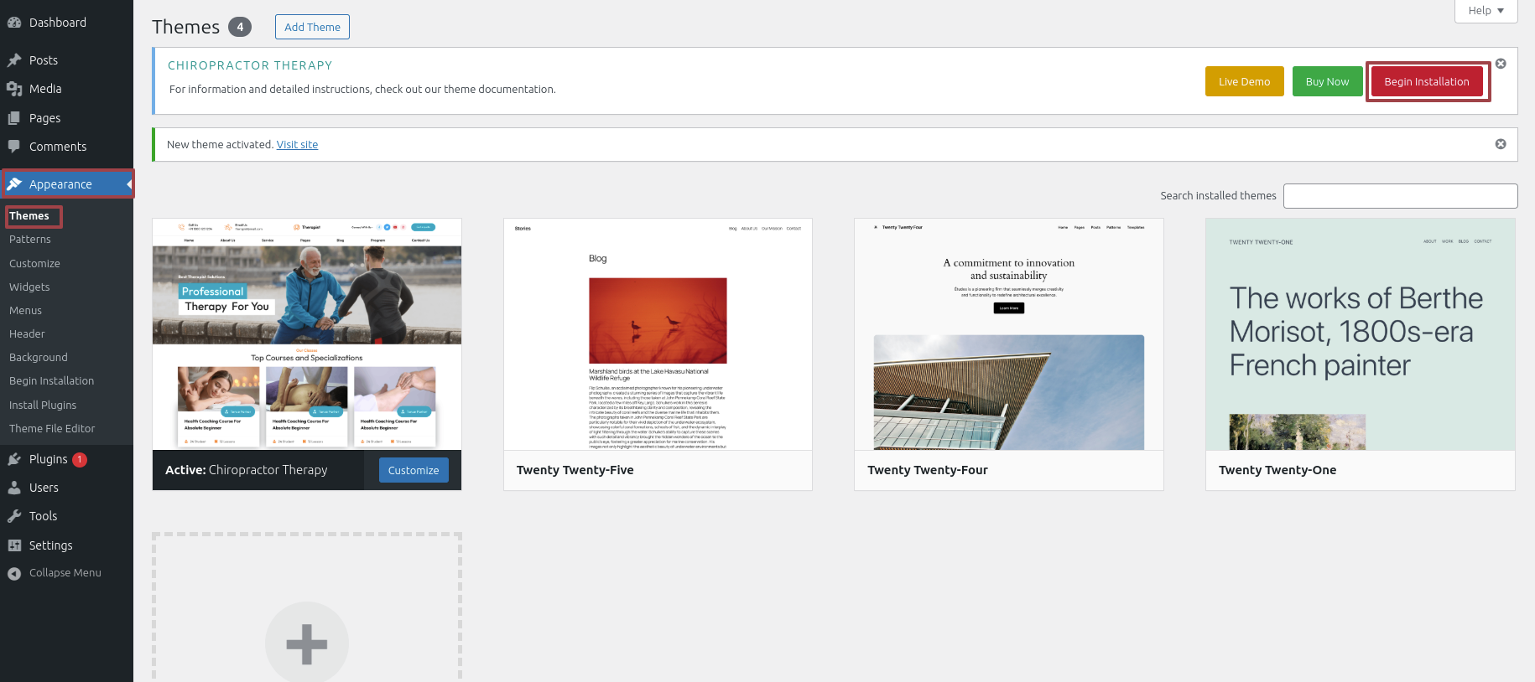Dismiss the New theme activated notice
The image size is (1535, 682).
click(x=1501, y=144)
